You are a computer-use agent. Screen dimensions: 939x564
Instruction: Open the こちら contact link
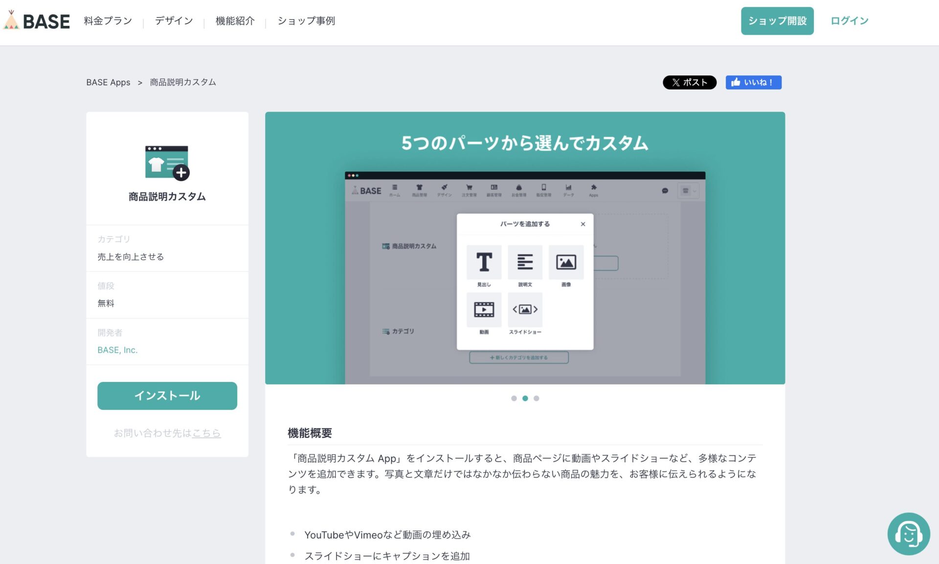tap(206, 433)
